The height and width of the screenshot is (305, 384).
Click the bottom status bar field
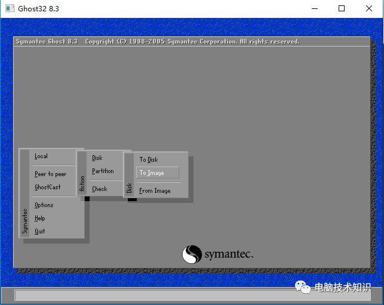point(193,295)
